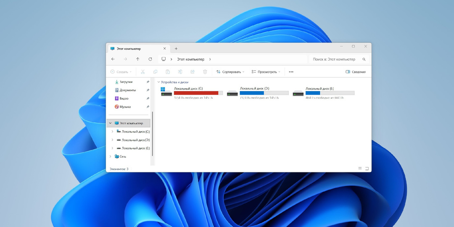Unpin Видео using its pin icon
This screenshot has width=454, height=227.
[x=148, y=98]
